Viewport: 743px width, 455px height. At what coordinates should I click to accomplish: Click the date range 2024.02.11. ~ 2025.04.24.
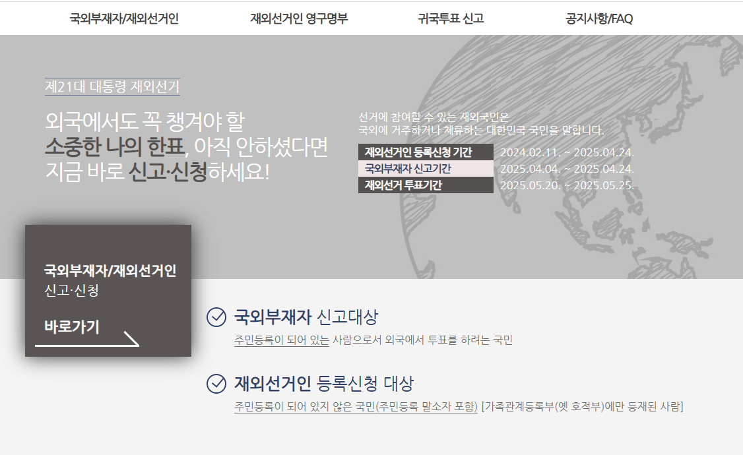[567, 152]
